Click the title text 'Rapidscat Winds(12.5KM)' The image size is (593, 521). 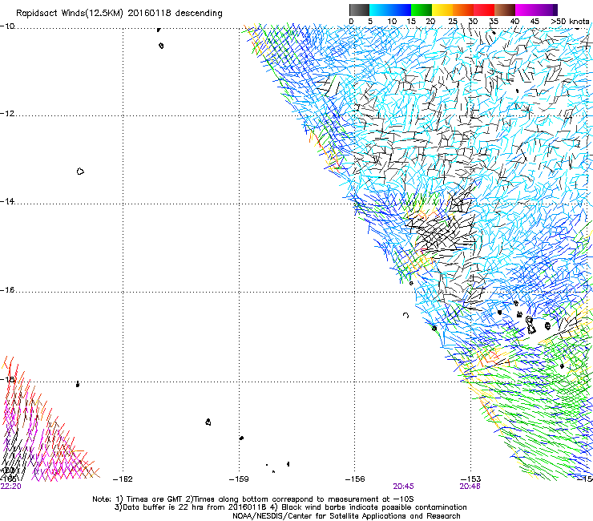70,14
